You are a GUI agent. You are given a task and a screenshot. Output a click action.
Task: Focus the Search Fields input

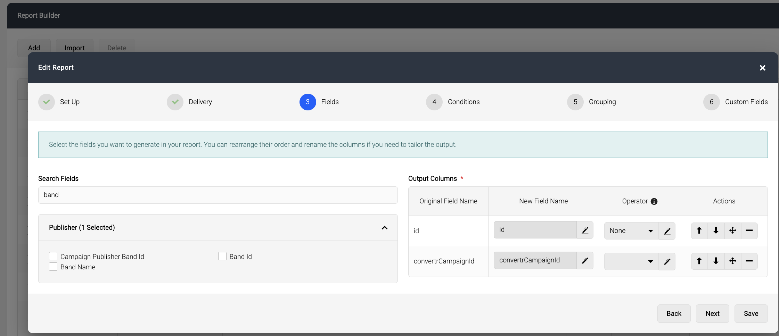coord(218,195)
